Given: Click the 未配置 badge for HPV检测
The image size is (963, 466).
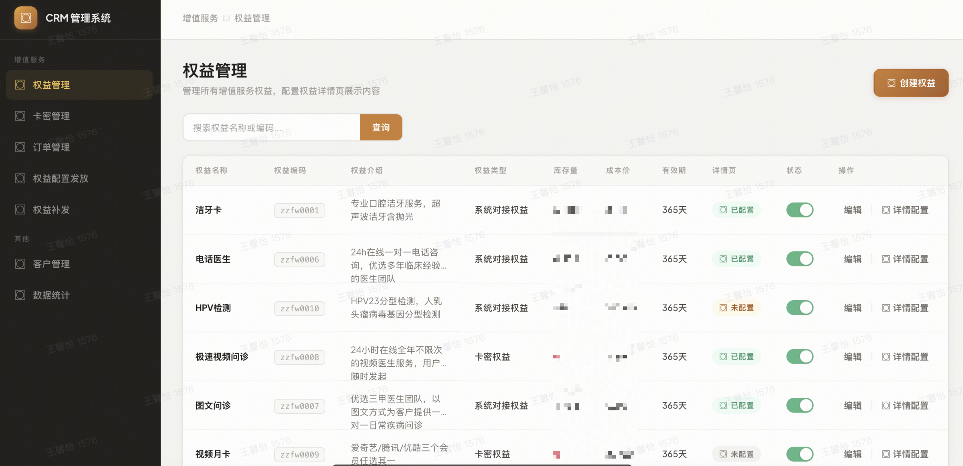Looking at the screenshot, I should (x=736, y=308).
